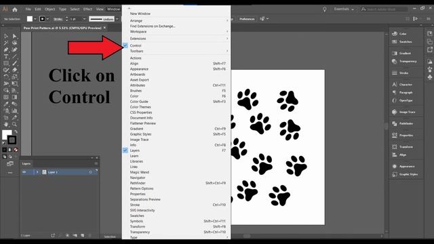Open the Character panel icon
The height and width of the screenshot is (244, 434).
coord(395,84)
